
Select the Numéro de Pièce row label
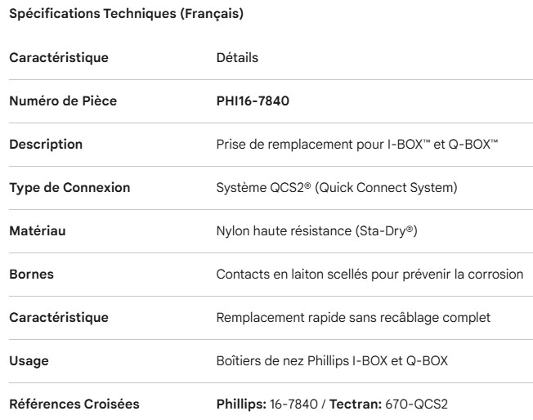(x=62, y=101)
